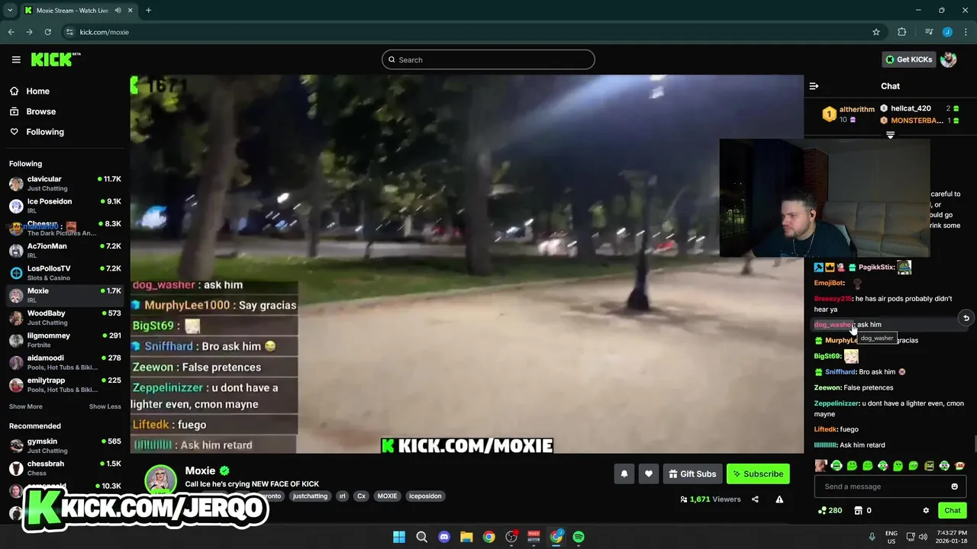This screenshot has height=549, width=977.
Task: Open Discord from the taskbar
Action: 444,537
